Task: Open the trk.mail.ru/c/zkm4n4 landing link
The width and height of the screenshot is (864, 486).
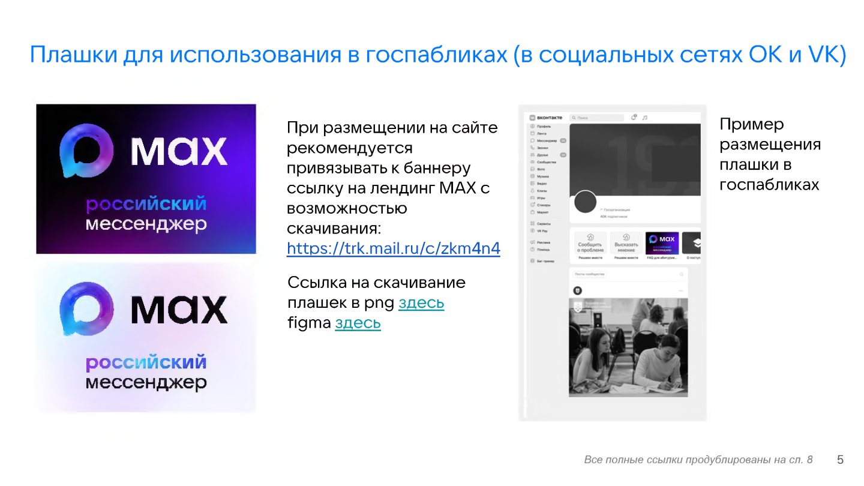Action: [x=394, y=248]
